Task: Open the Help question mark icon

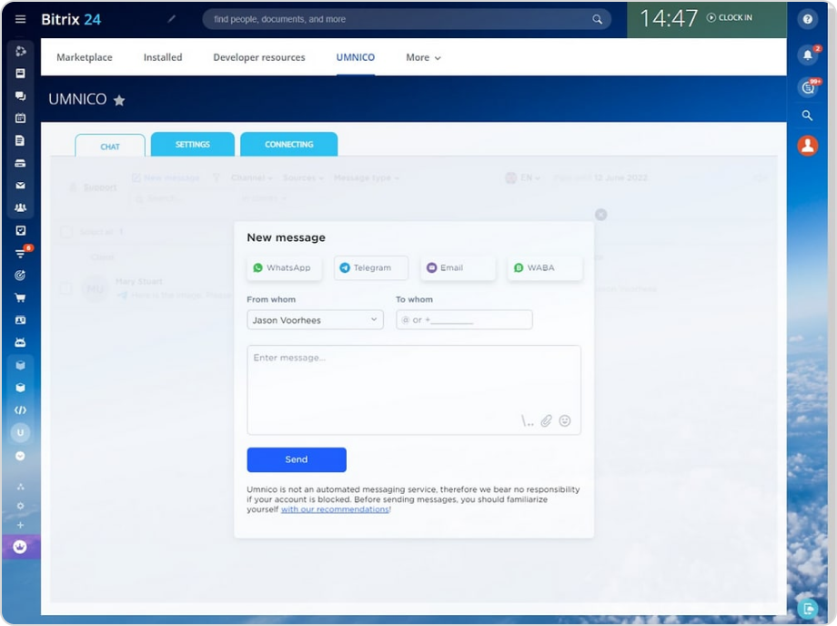Action: (x=807, y=18)
